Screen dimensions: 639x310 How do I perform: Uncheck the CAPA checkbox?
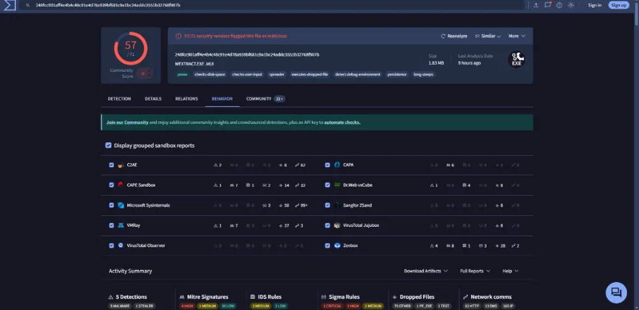(327, 165)
